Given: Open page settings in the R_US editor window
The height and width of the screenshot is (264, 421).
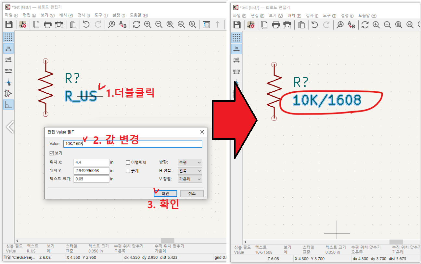Looking at the screenshot, I should (36, 24).
